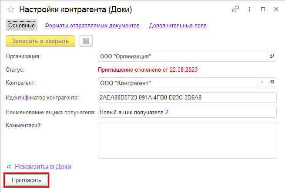Click the red Приглашение отклонено status text
Screen dimensions: 285x192
click(x=148, y=70)
